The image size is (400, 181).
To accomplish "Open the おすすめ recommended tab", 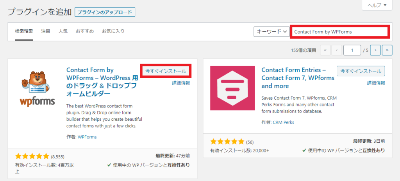I will [x=85, y=31].
